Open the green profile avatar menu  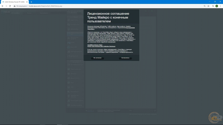pyautogui.click(x=217, y=6)
